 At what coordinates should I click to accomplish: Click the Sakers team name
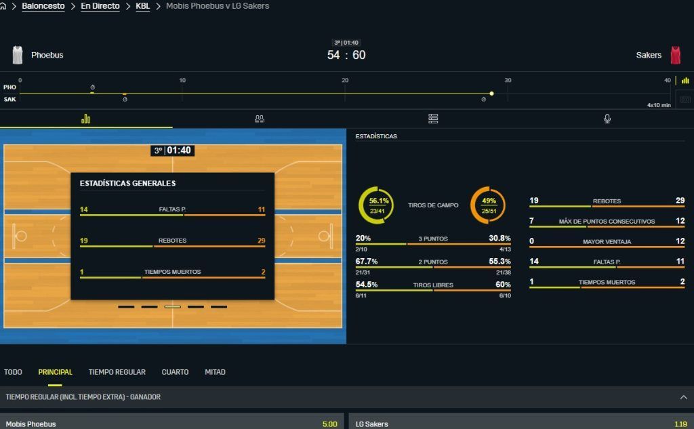click(x=649, y=55)
